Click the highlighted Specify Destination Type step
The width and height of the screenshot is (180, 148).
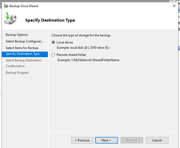pos(25,54)
